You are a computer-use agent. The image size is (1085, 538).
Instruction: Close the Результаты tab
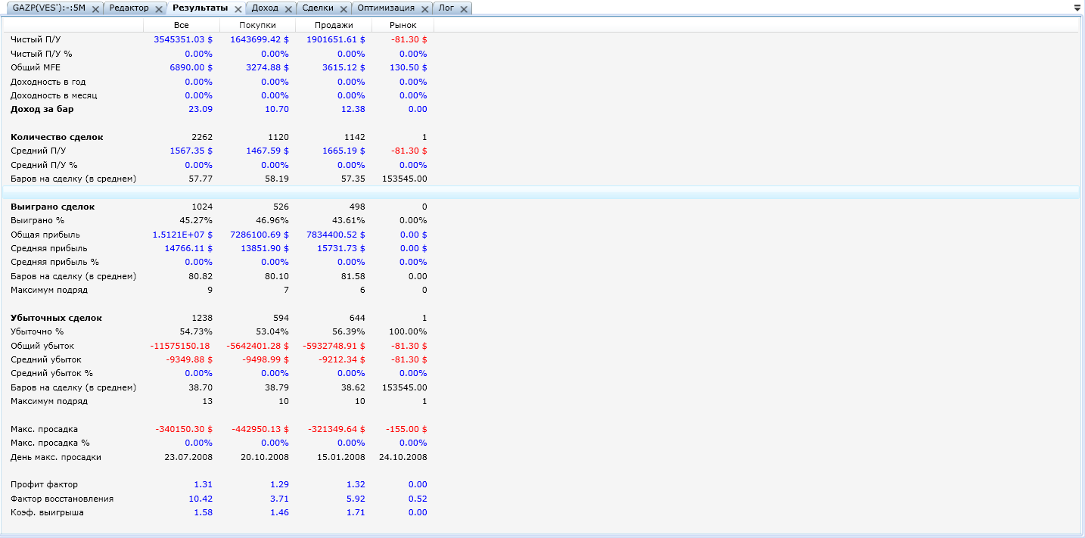click(x=238, y=9)
